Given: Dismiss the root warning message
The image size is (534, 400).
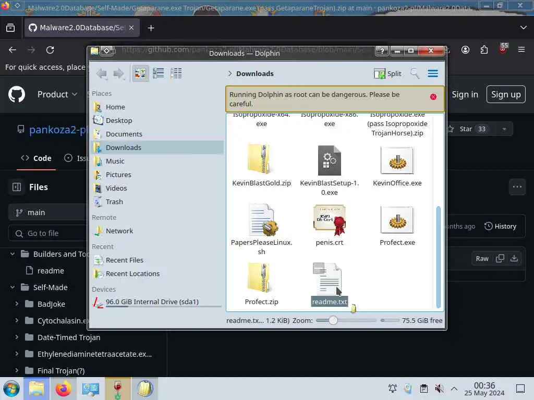Looking at the screenshot, I should pos(433,97).
